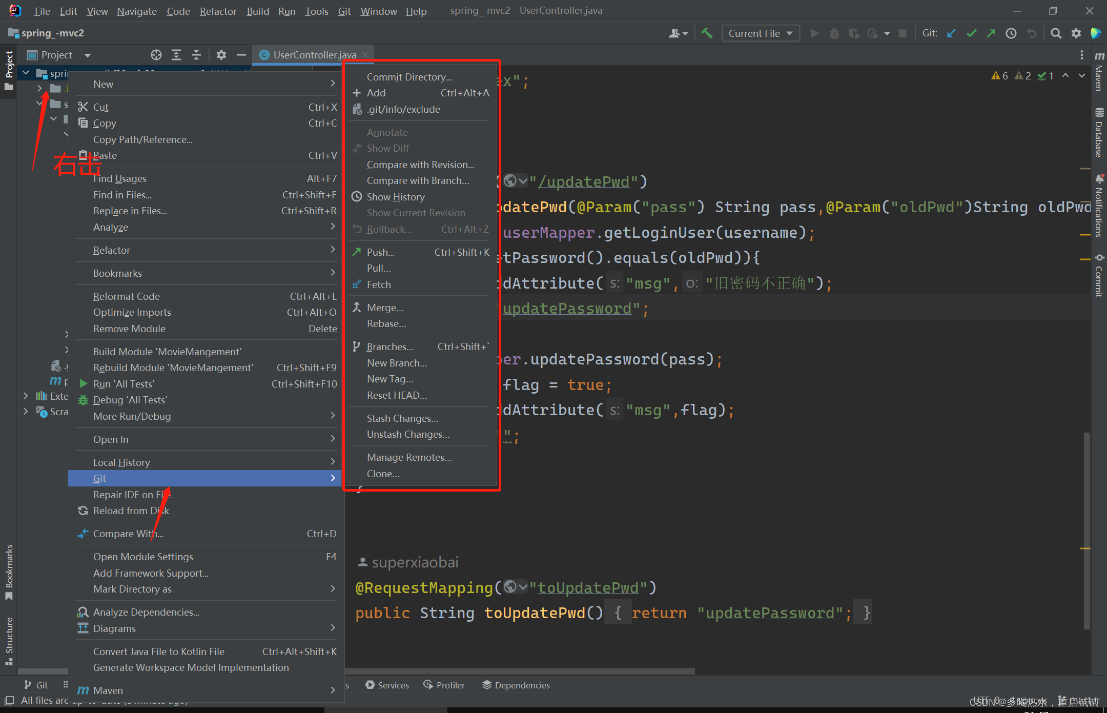Screen dimensions: 1107x713
Task: Expand the Scratches tree node
Action: point(26,411)
